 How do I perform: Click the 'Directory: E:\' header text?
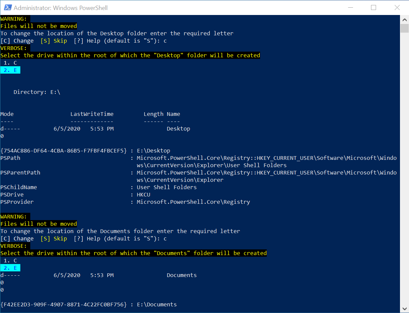pyautogui.click(x=37, y=92)
